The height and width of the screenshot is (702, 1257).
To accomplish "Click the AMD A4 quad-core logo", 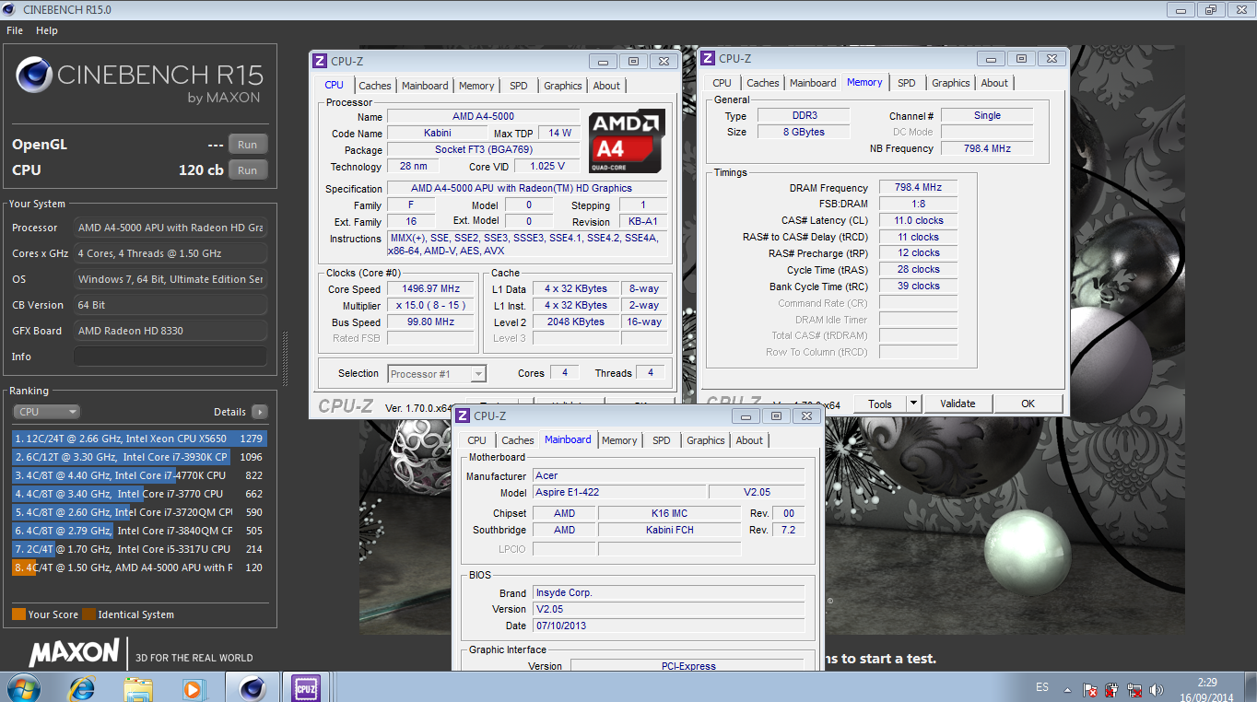I will (627, 141).
